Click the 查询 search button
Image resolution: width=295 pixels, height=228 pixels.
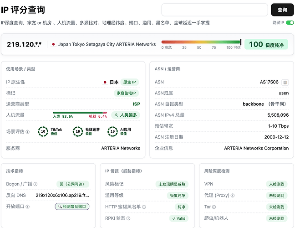[x=282, y=10]
